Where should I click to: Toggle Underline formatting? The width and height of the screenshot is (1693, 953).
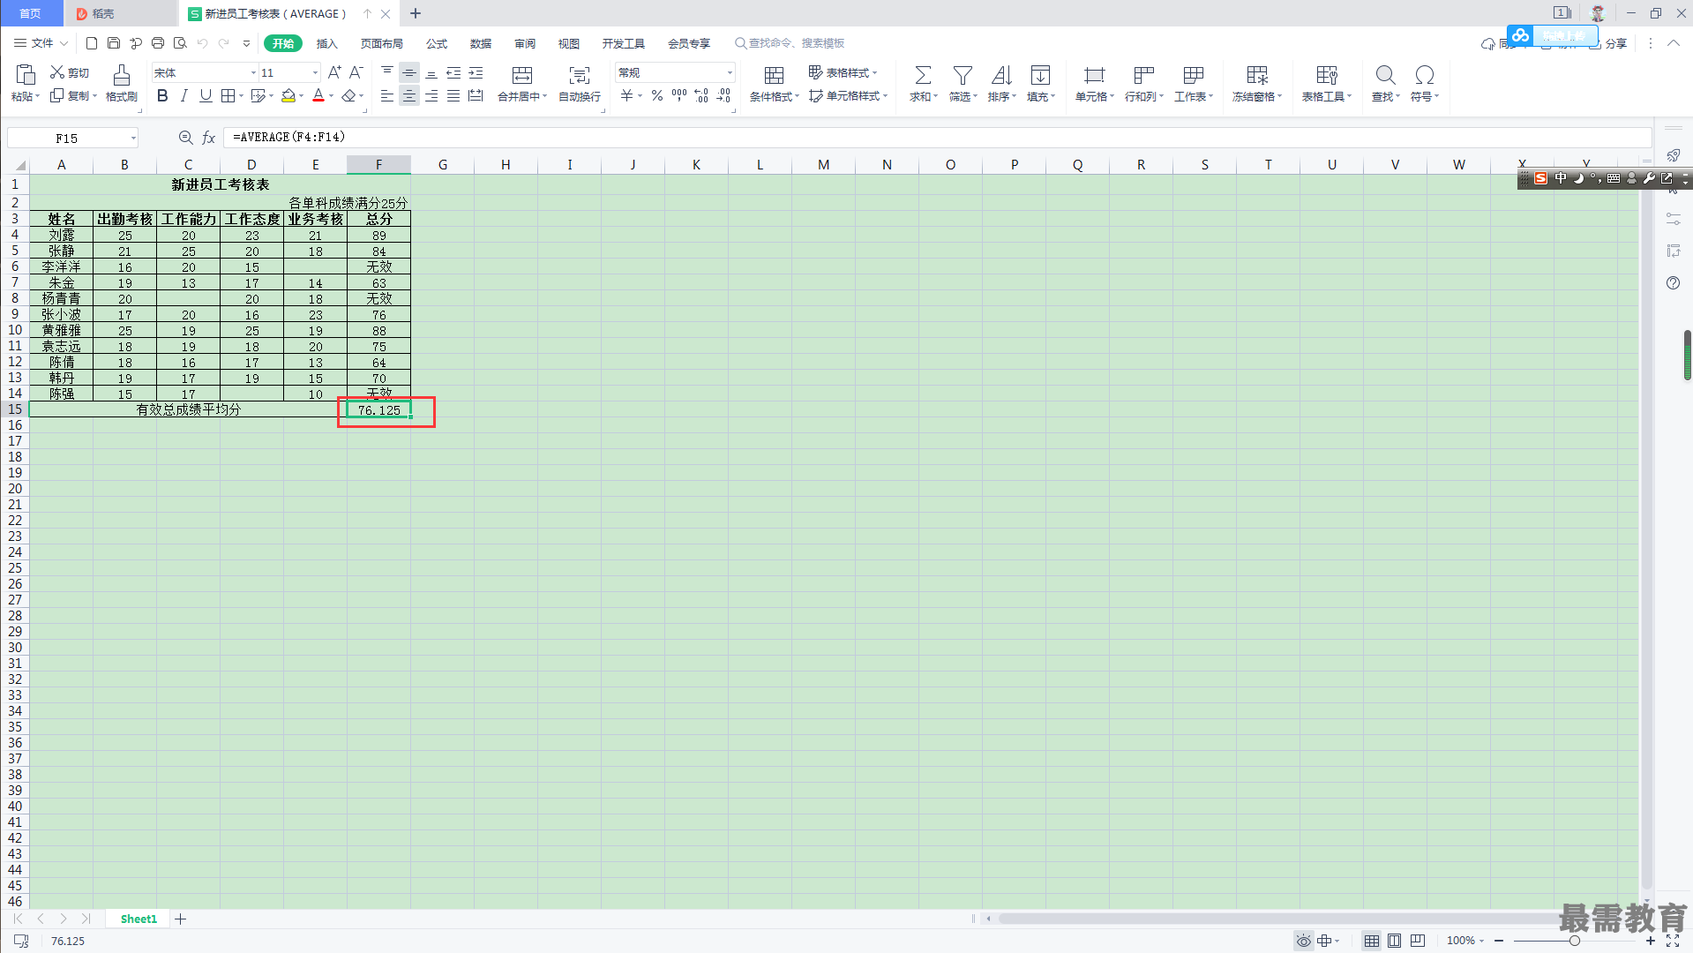pos(206,95)
